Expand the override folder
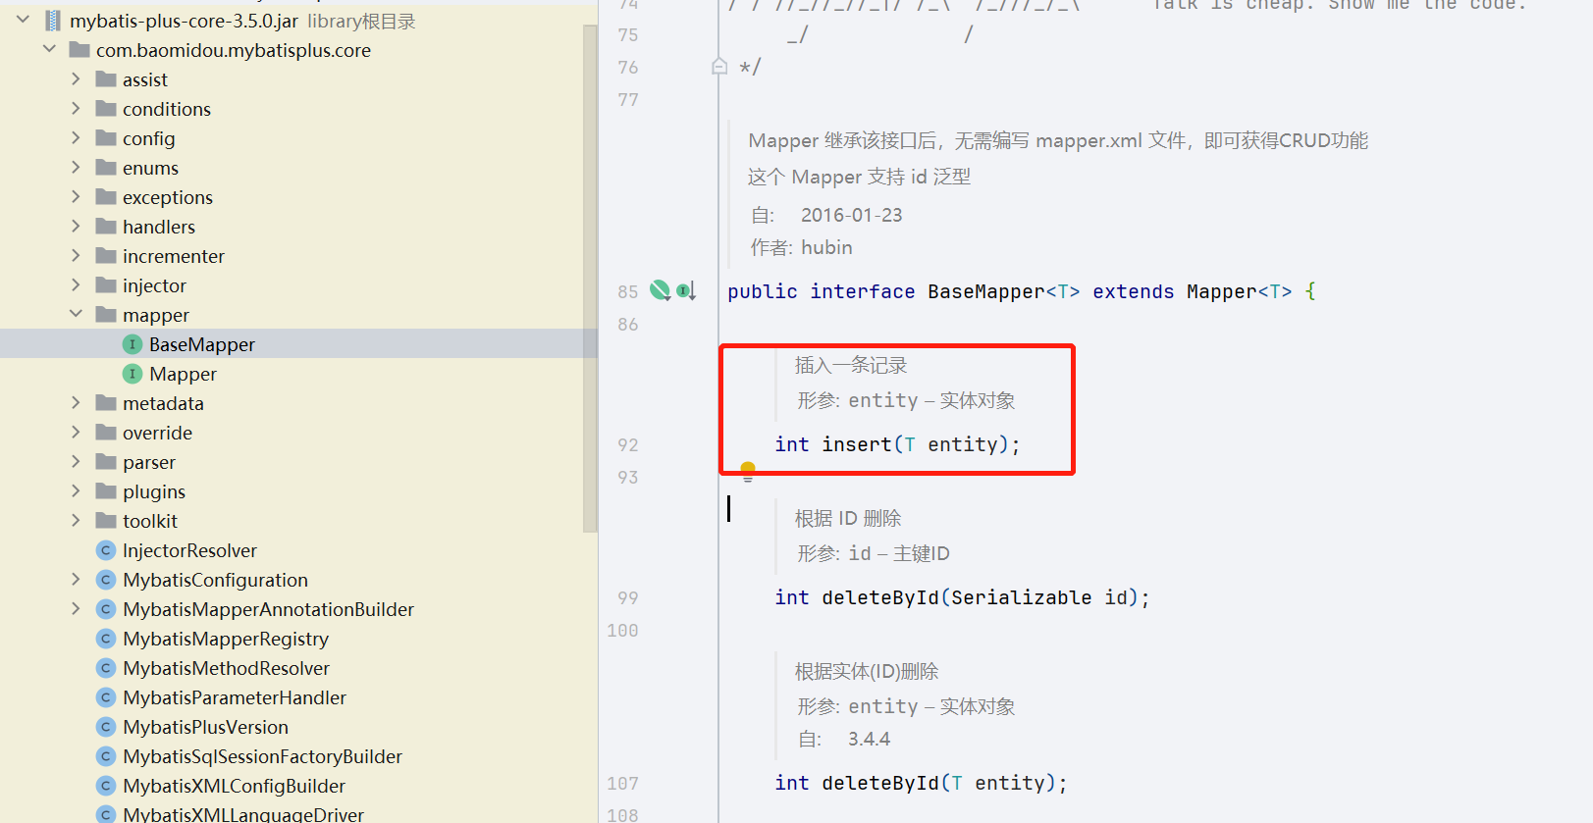This screenshot has width=1593, height=823. [x=76, y=432]
